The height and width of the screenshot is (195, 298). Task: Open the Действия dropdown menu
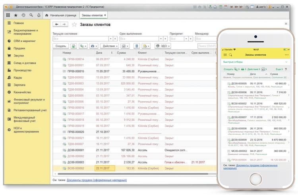coord(110,46)
